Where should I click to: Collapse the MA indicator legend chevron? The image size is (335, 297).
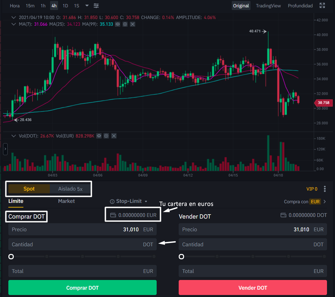click(x=13, y=24)
